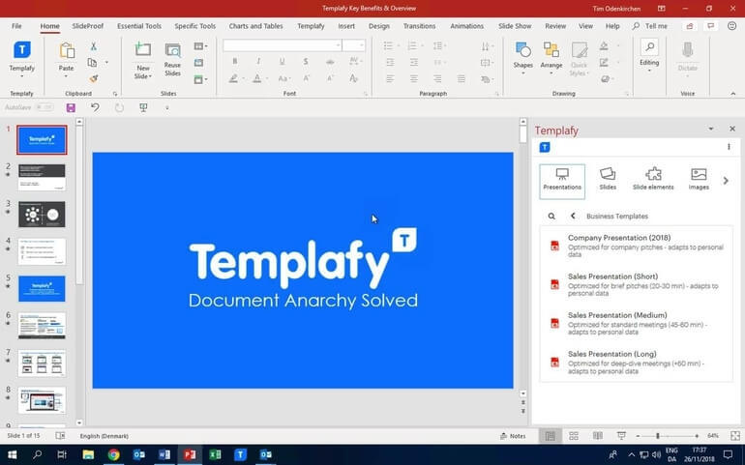Show more Templafy categories with chevron
This screenshot has height=465, width=745.
click(726, 181)
